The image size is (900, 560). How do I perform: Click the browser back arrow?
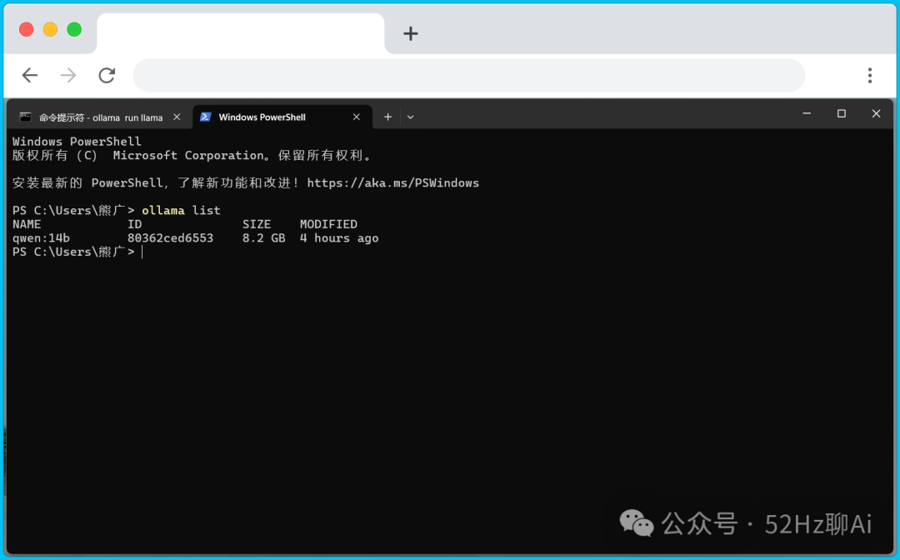[x=30, y=75]
